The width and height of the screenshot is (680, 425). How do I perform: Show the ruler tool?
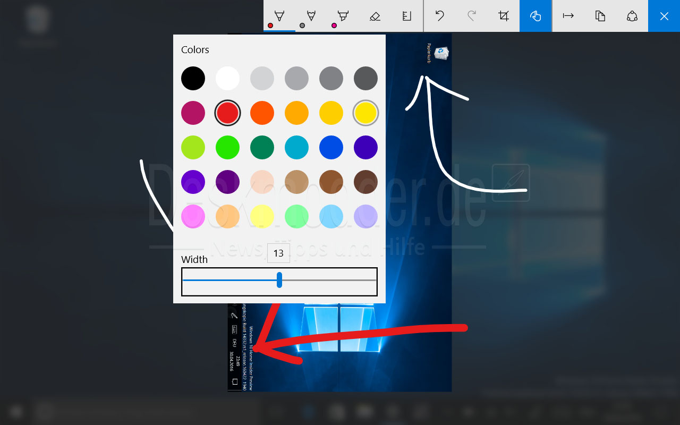[x=407, y=16]
